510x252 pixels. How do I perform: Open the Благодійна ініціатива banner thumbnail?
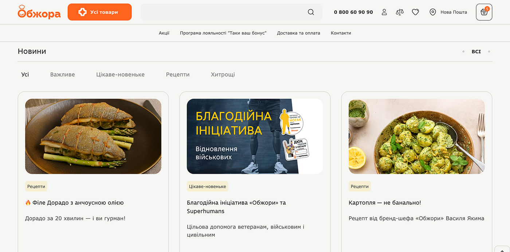255,136
